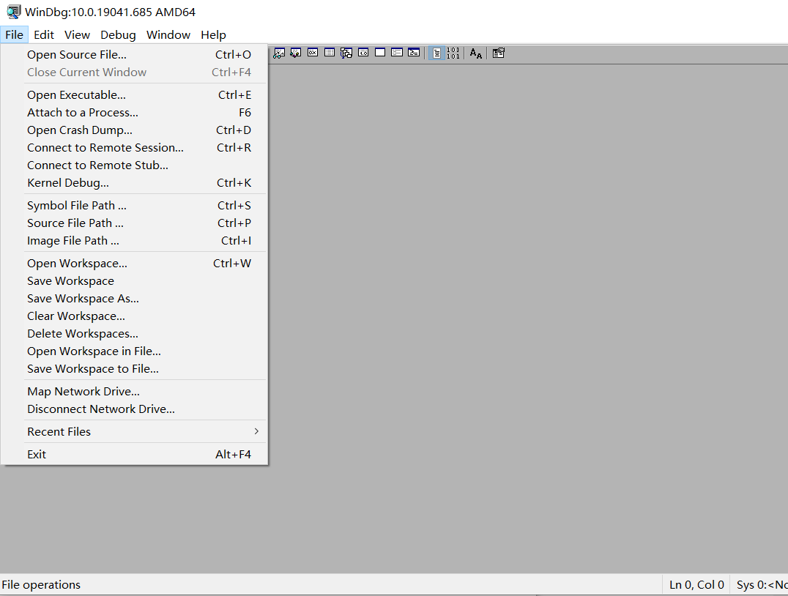Viewport: 788px width, 596px height.
Task: Choose Open Workspace...
Action: 134,263
